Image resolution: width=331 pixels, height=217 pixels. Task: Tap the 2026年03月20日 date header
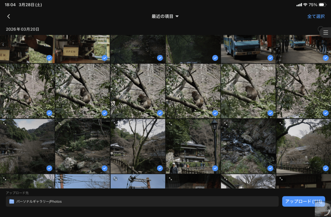pyautogui.click(x=23, y=29)
